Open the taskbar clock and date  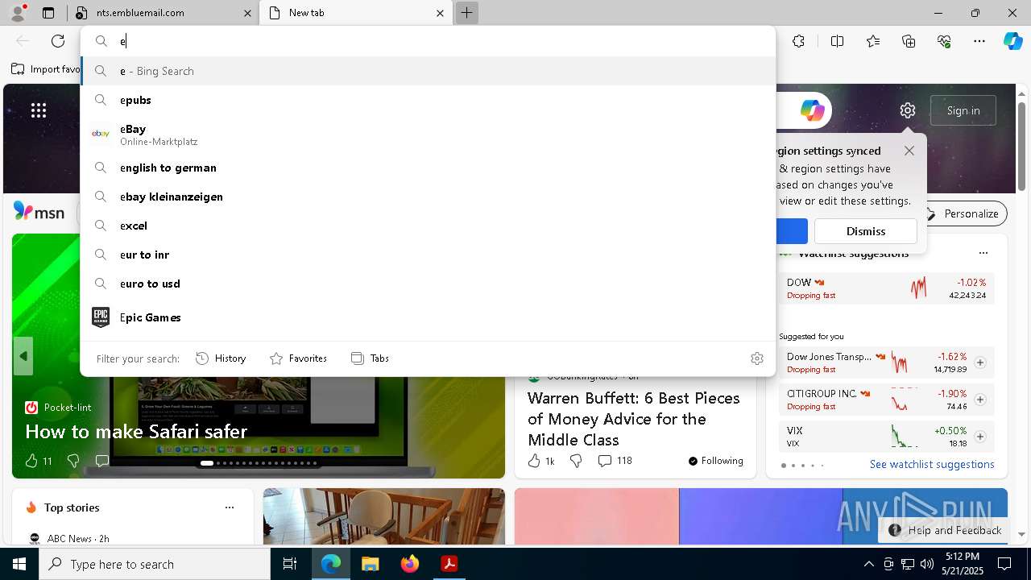point(963,564)
